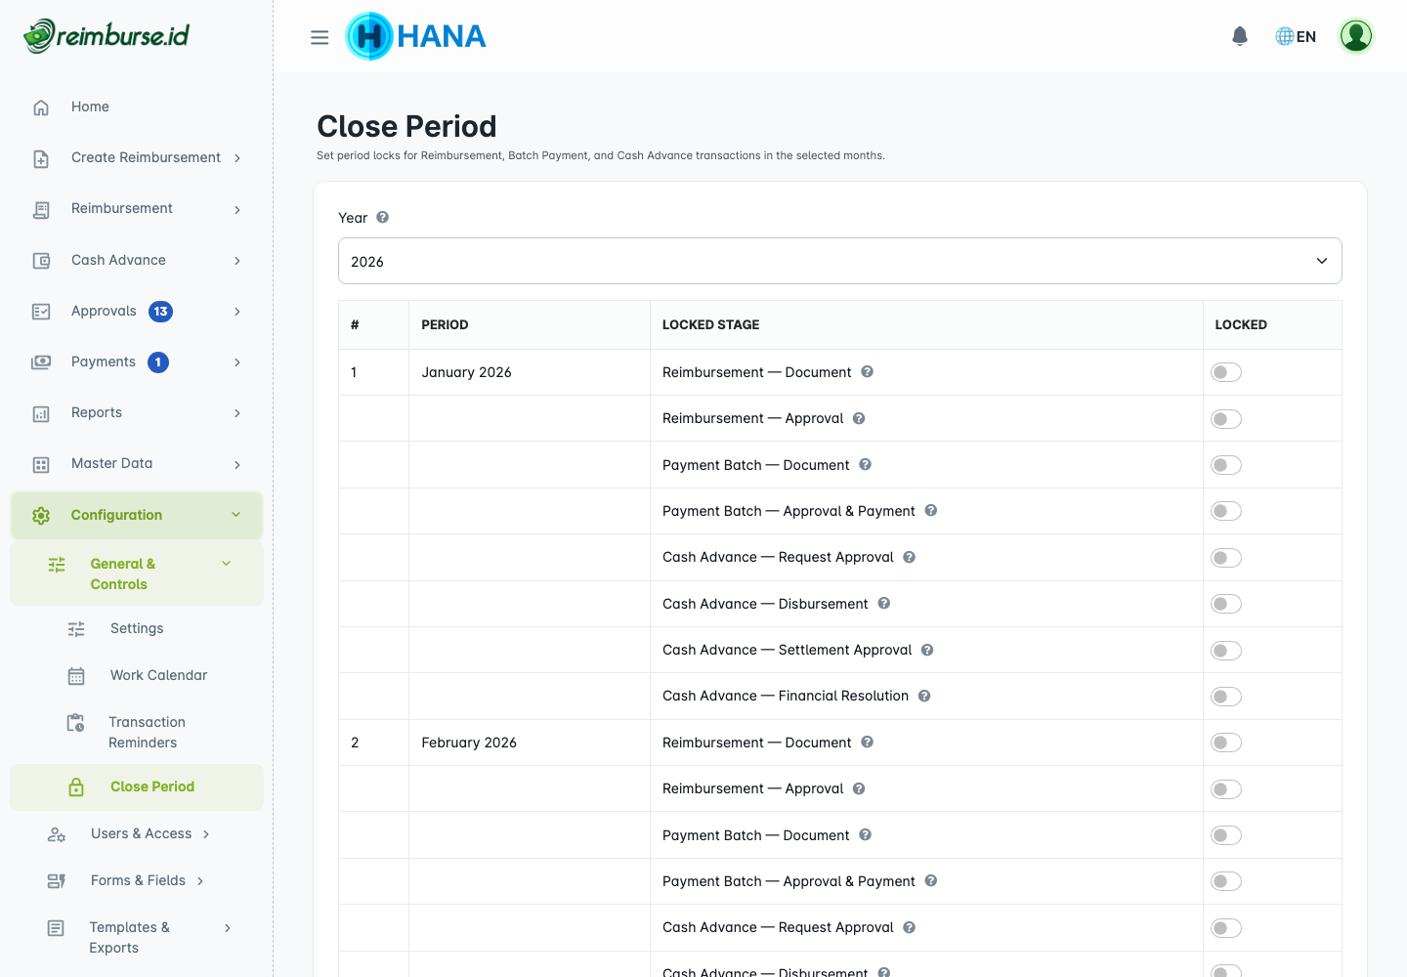
Task: Open the Reimbursement menu item
Action: [x=137, y=208]
